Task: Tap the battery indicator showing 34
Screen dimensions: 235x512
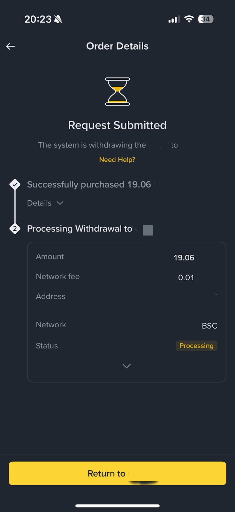Action: point(206,19)
